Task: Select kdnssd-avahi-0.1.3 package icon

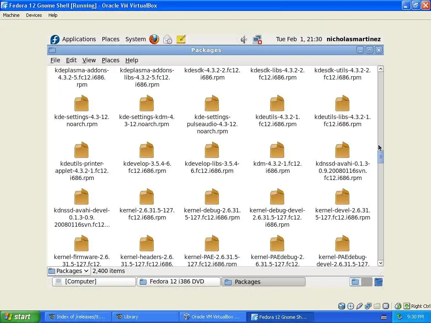Action: 342,150
